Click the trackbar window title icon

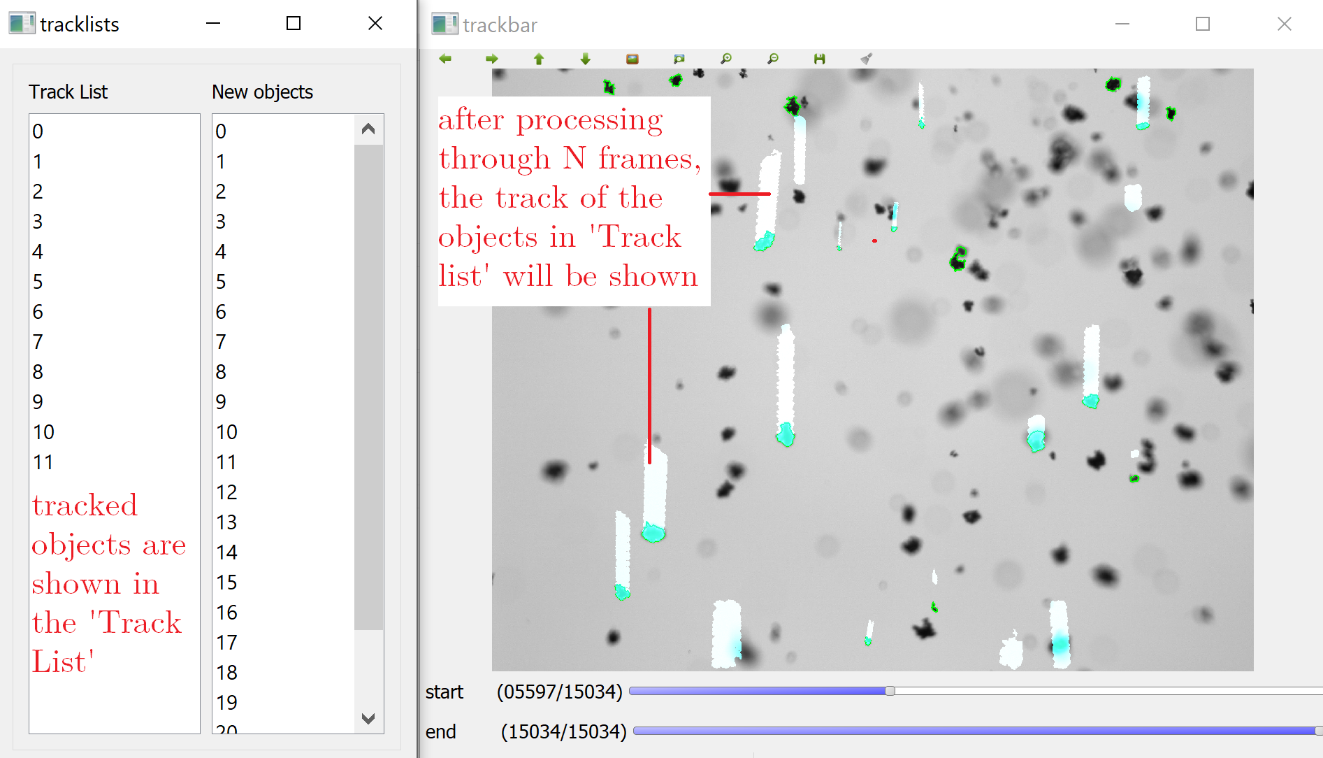[444, 24]
